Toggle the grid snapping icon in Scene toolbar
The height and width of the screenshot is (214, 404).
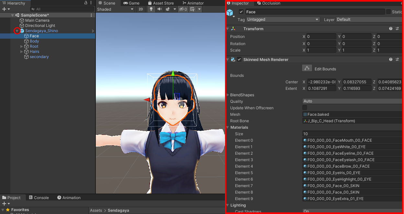(x=192, y=9)
